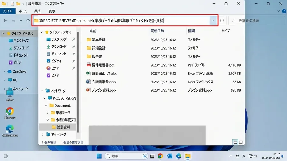Open the 基本設計 folder

[x=99, y=39]
